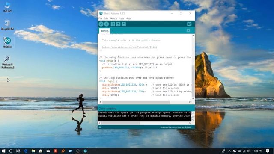The width and height of the screenshot is (274, 154).
Task: Click the gray circular taskbar app icon
Action: point(78,151)
